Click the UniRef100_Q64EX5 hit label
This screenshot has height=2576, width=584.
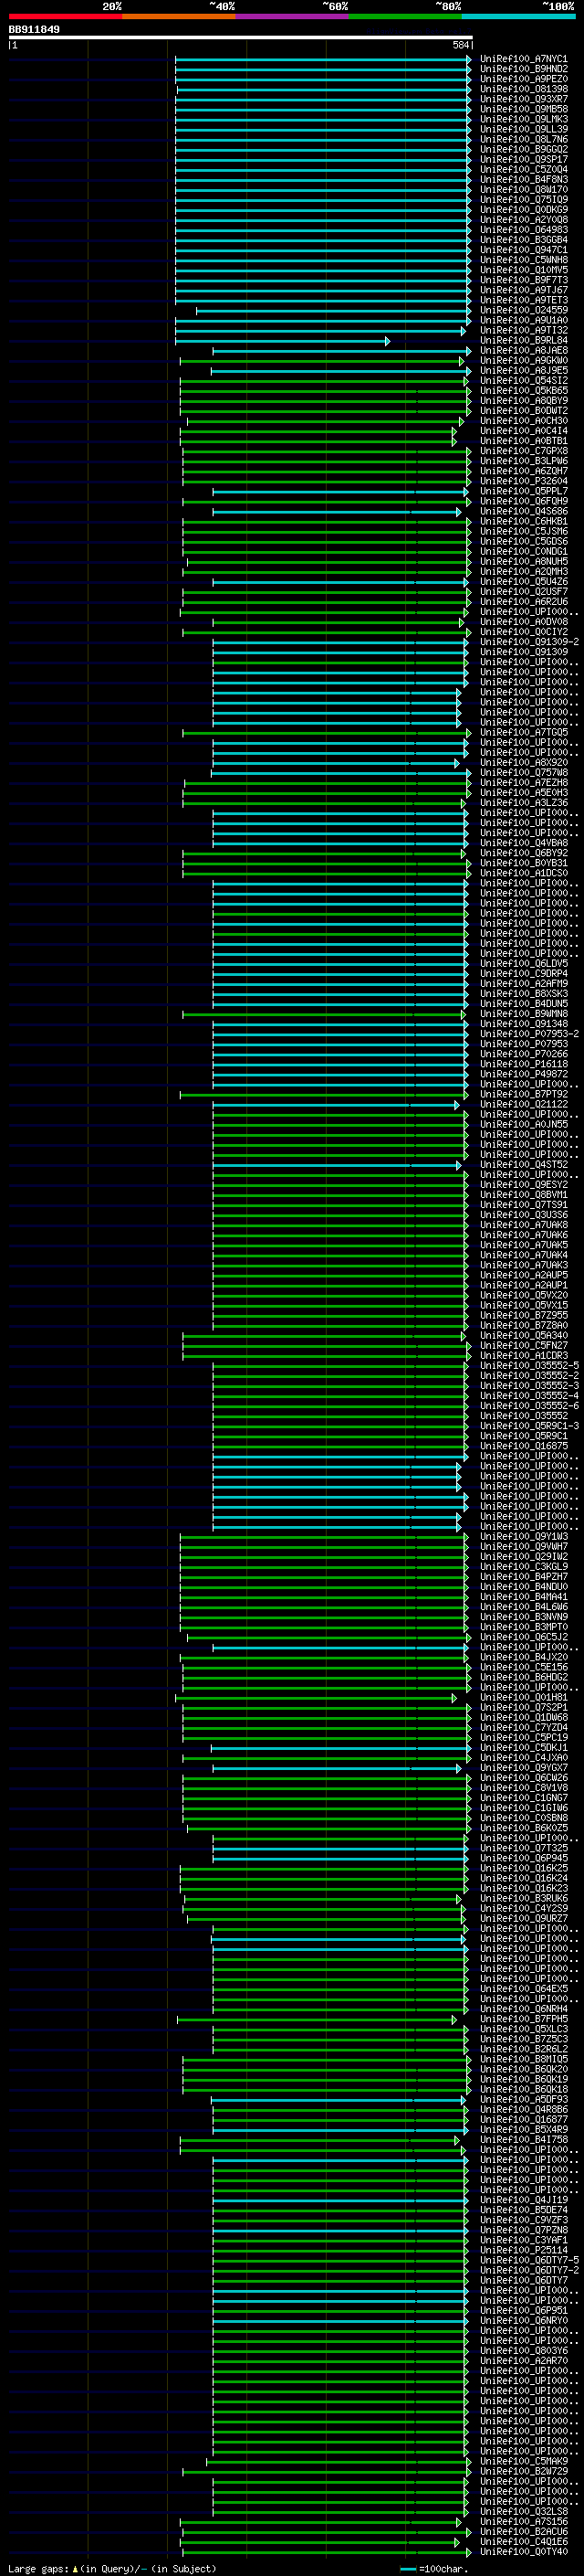point(523,1988)
